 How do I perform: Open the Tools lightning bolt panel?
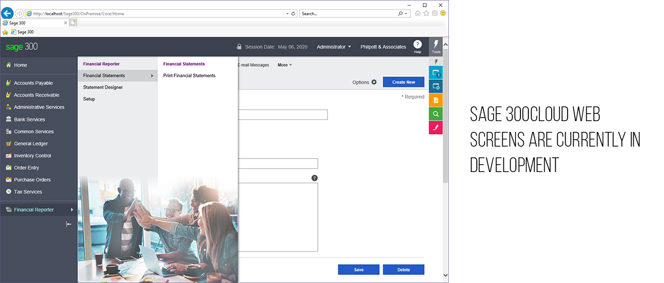click(436, 47)
